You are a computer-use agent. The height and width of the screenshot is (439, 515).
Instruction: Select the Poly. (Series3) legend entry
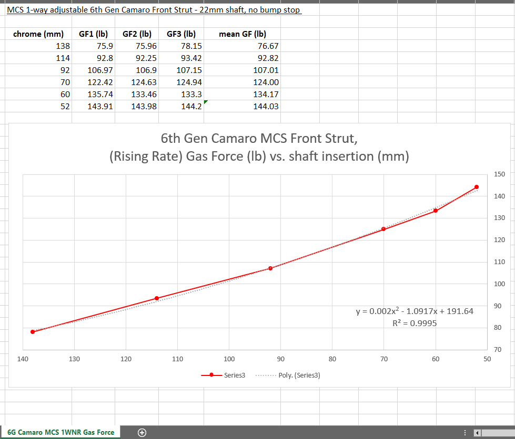[288, 375]
